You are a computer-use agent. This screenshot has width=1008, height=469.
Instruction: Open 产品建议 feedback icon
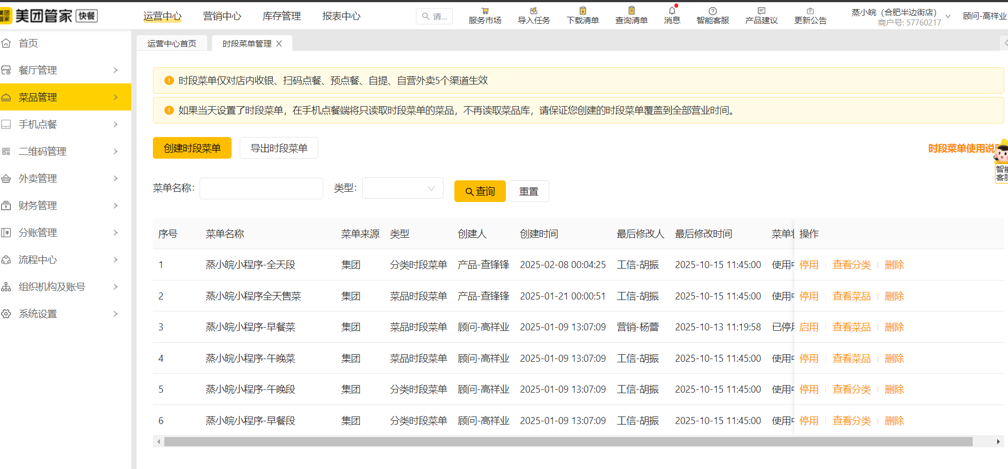point(761,11)
